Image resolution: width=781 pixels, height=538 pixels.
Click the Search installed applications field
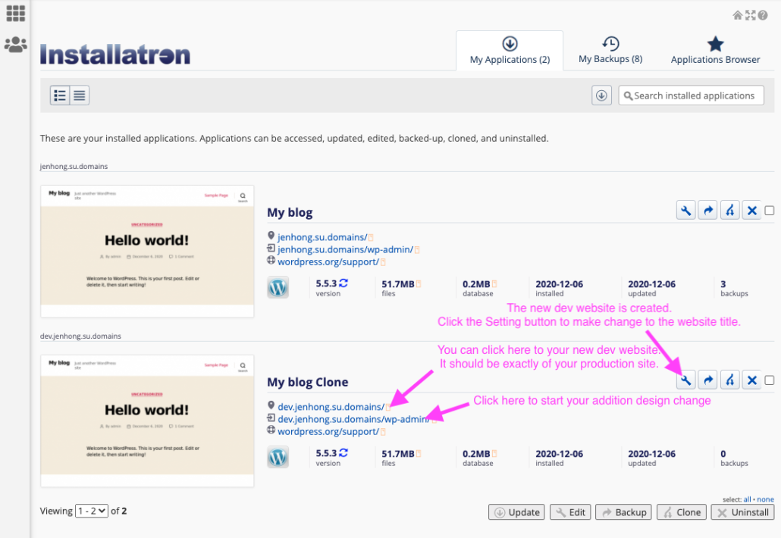[x=691, y=95]
